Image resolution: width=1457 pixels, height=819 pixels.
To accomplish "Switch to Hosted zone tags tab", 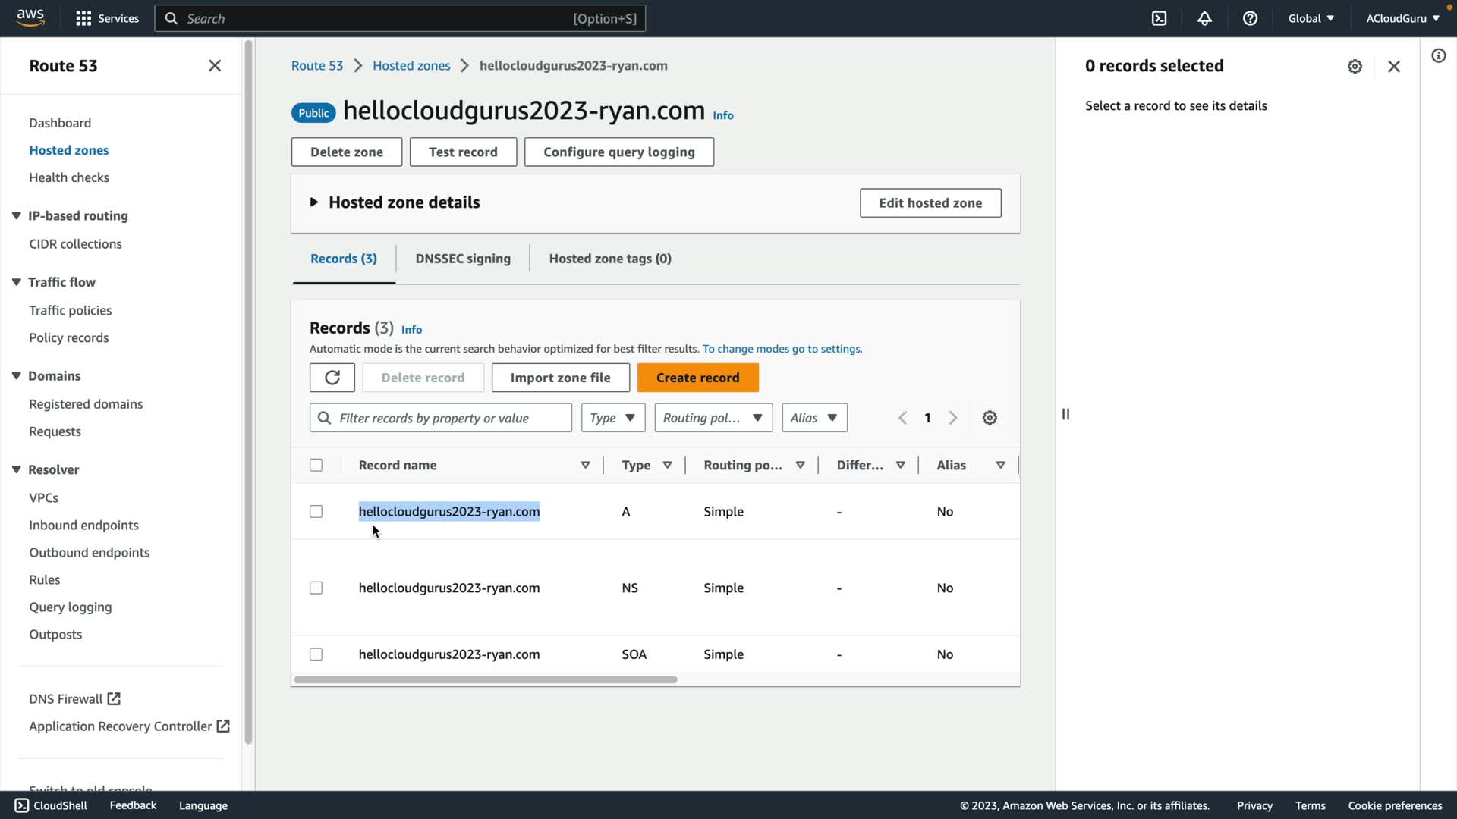I will coord(610,259).
